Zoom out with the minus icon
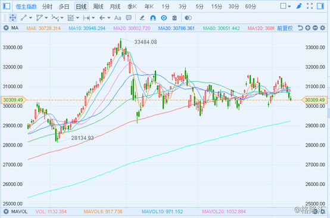The width and height of the screenshot is (330, 218). [x=315, y=28]
